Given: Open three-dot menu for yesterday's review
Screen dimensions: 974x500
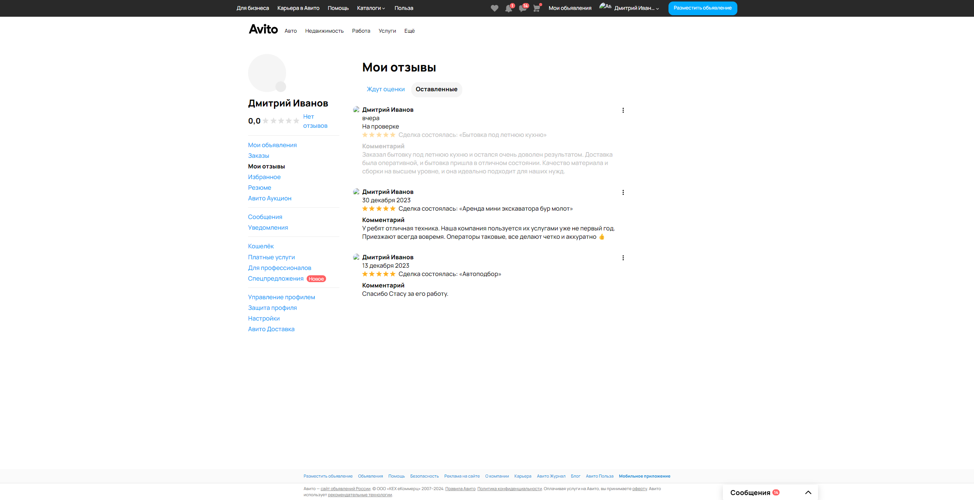Looking at the screenshot, I should pyautogui.click(x=623, y=110).
